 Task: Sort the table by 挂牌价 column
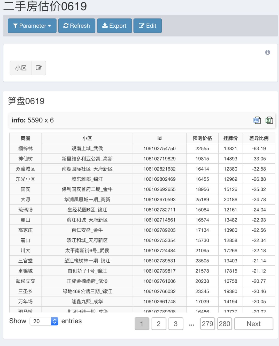point(231,138)
